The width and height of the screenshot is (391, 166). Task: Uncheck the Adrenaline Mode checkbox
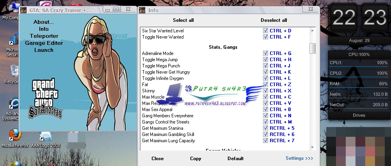[265, 53]
